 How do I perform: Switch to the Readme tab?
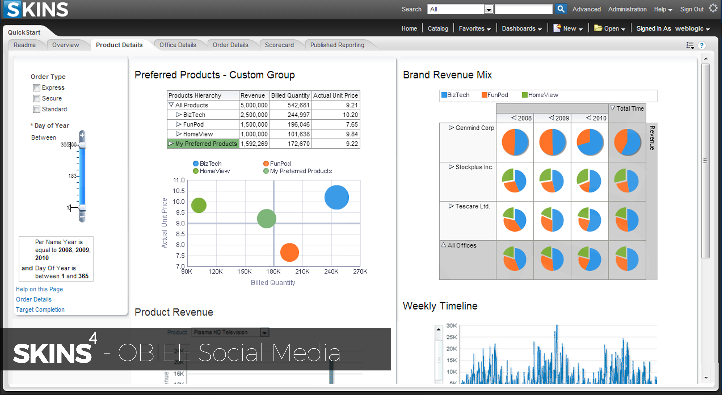click(x=25, y=45)
